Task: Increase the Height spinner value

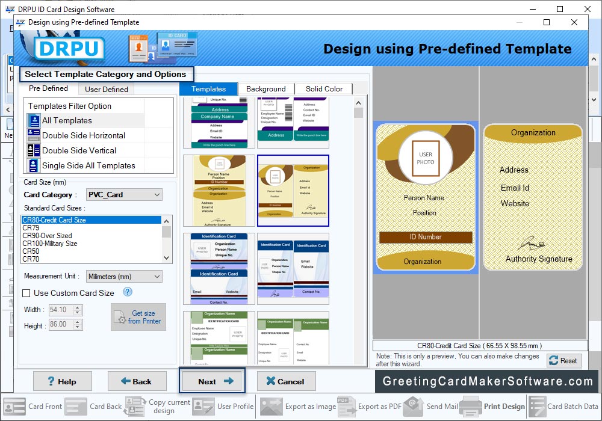Action: tap(78, 322)
